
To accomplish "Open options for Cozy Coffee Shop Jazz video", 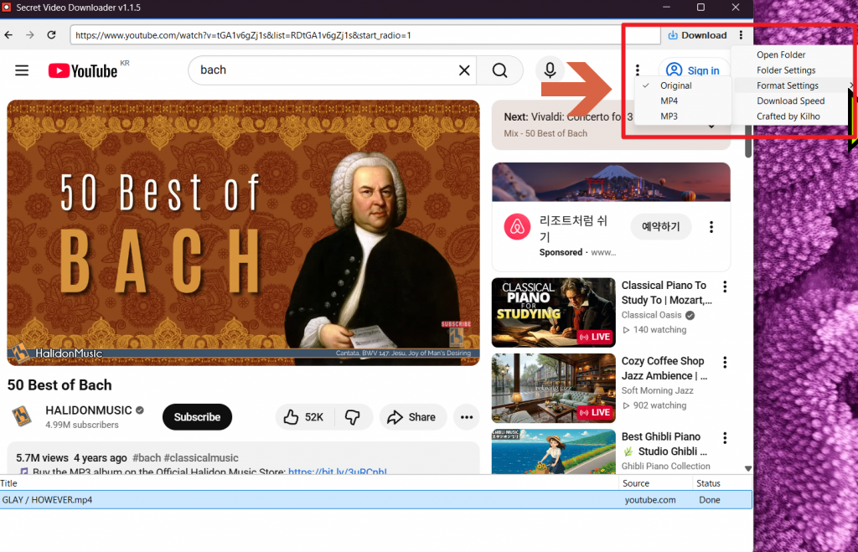I will 725,362.
